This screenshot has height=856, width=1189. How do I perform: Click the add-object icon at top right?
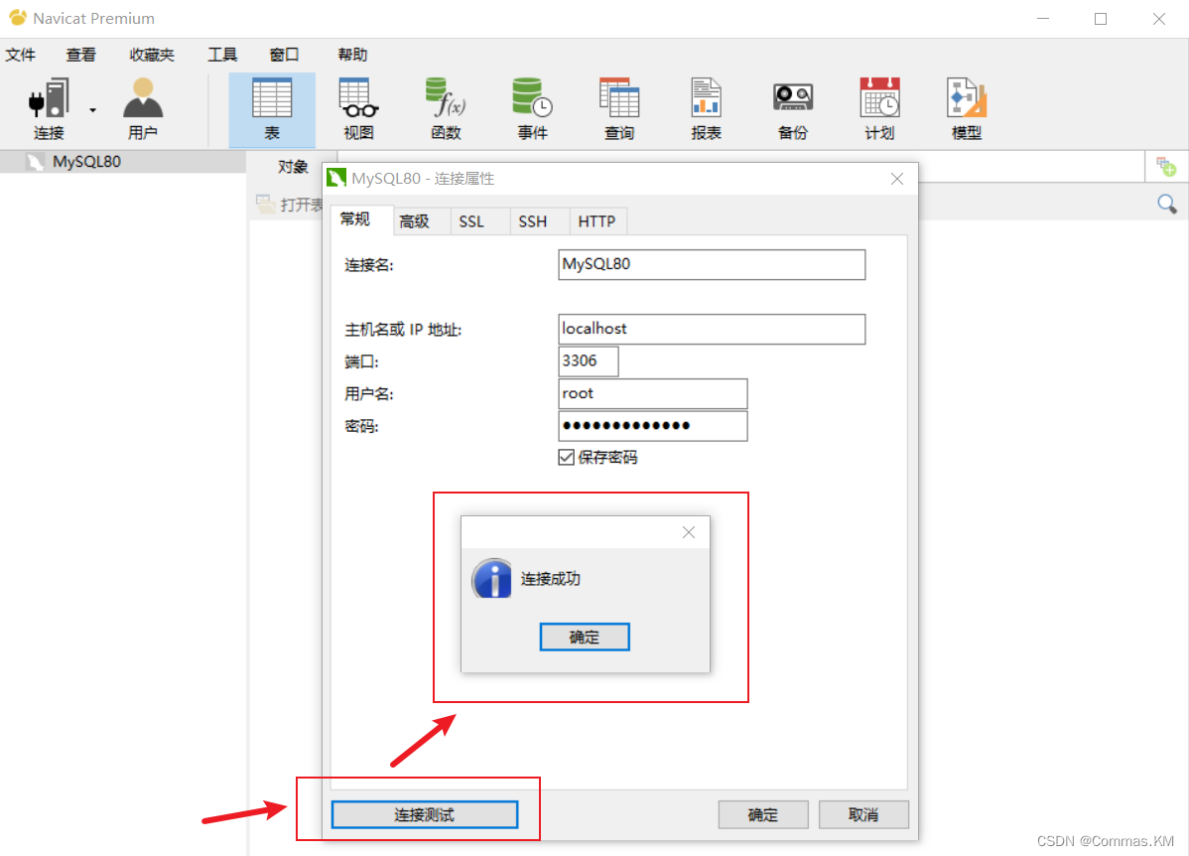(x=1166, y=166)
